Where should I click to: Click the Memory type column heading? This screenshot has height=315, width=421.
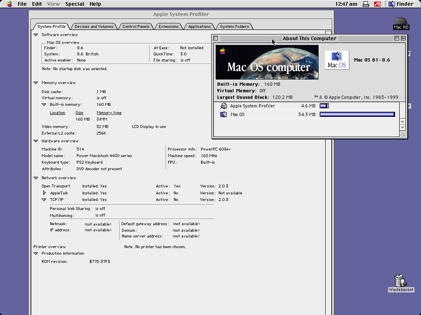pos(109,113)
